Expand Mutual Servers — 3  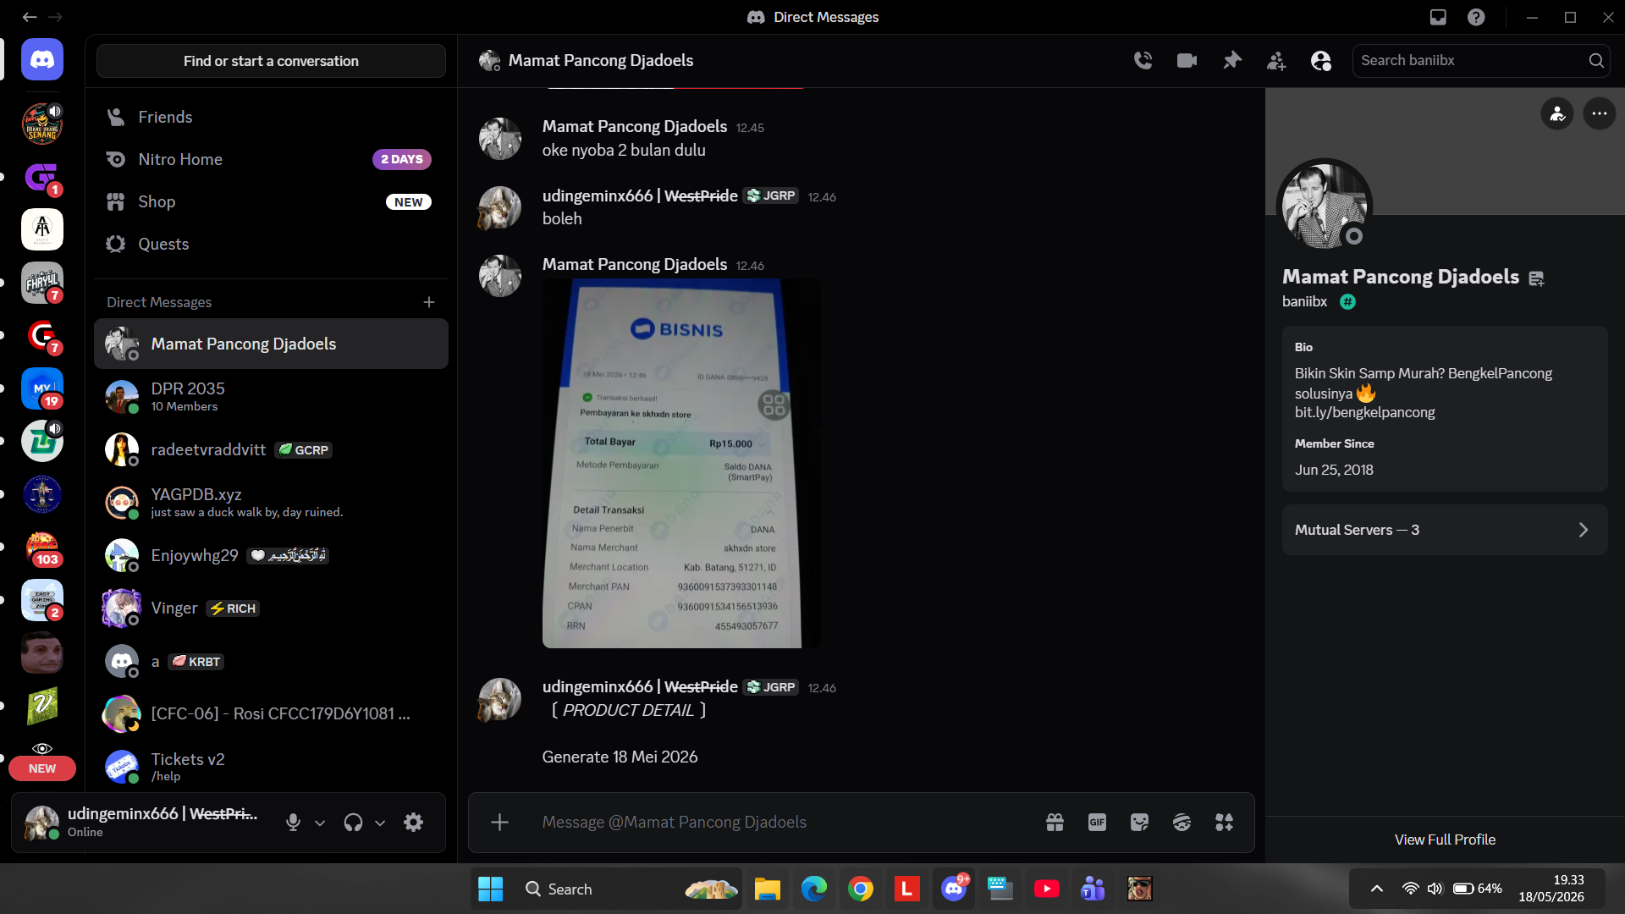[1445, 530]
